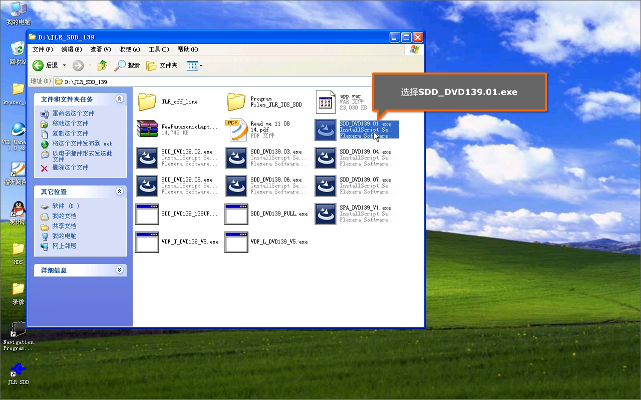641x400 pixels.
Task: Select the SDD_DVD139_138UP... file icon
Action: point(147,214)
